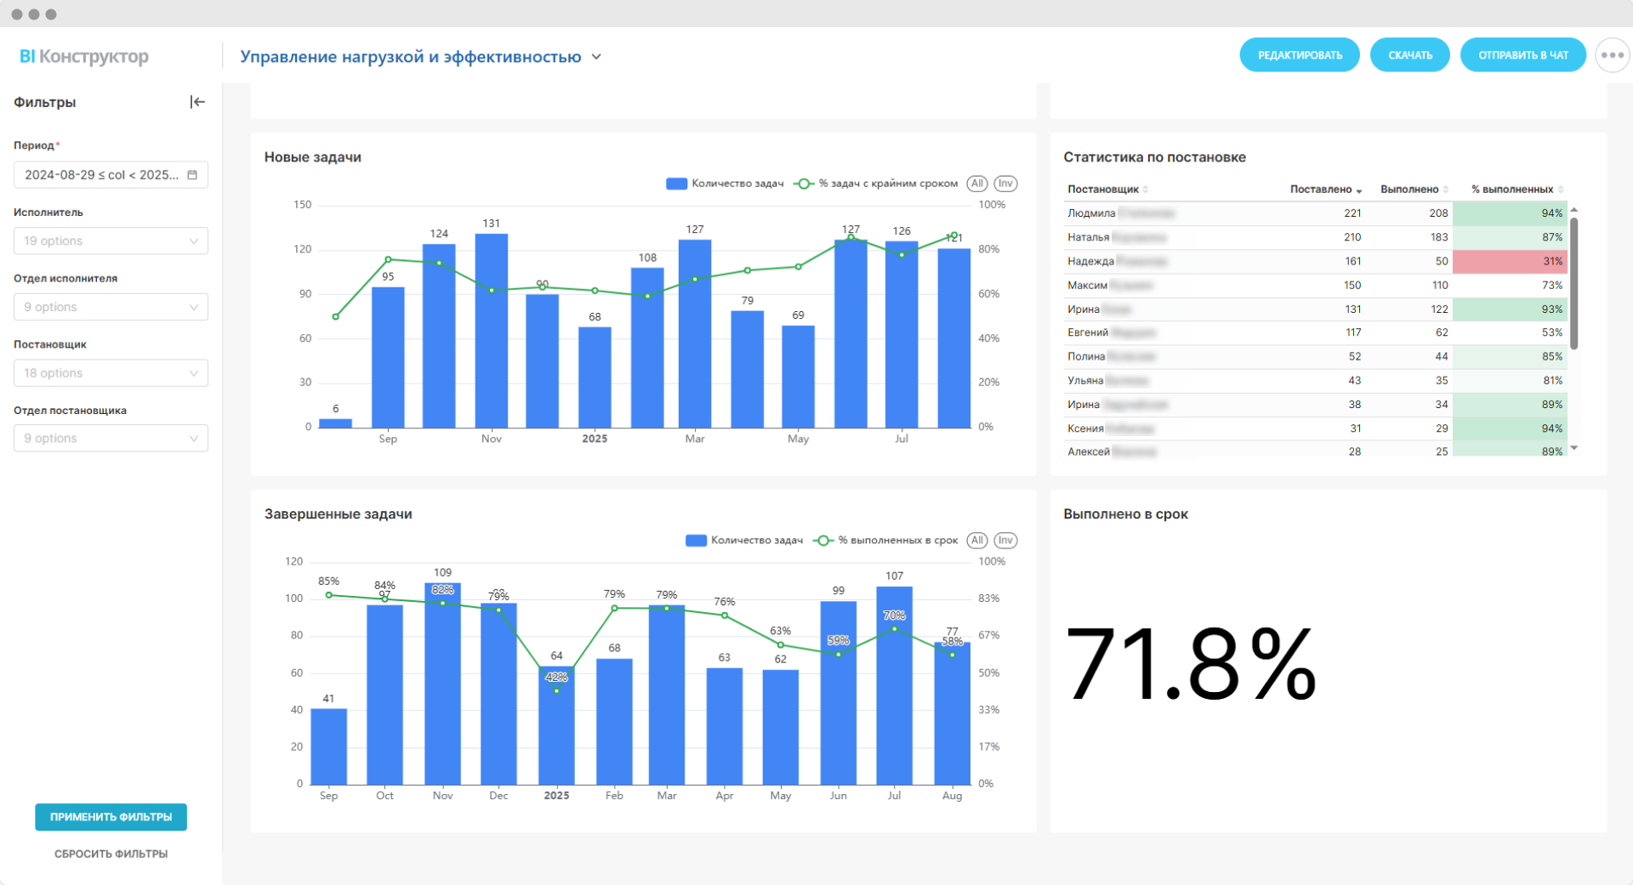Select All legend in Новые задачи chart
This screenshot has width=1633, height=885.
click(977, 184)
